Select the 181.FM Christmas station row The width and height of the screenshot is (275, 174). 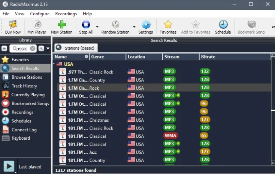[164, 120]
